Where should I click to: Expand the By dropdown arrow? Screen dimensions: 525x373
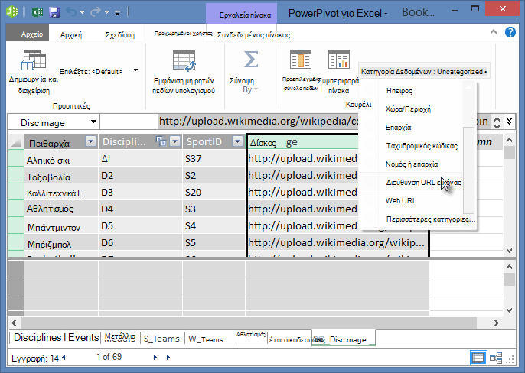pos(256,89)
